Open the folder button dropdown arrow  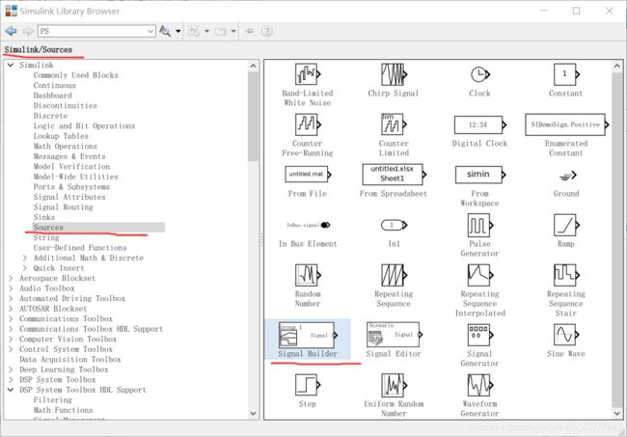point(233,31)
